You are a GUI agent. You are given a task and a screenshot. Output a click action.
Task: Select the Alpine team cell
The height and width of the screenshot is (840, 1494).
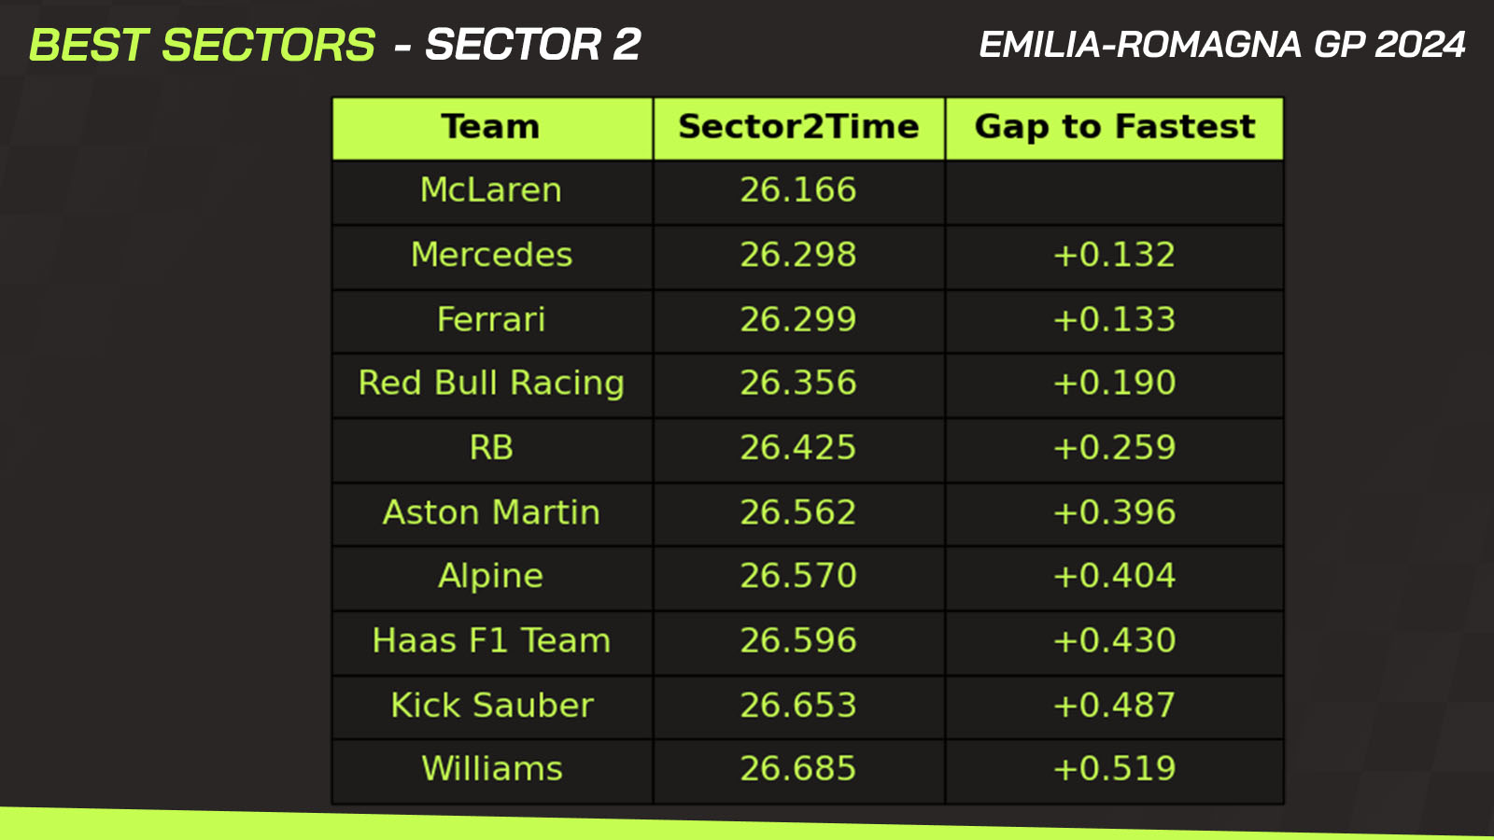coord(492,578)
